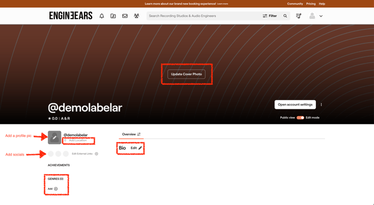Click the A & R role text

[x=65, y=119]
